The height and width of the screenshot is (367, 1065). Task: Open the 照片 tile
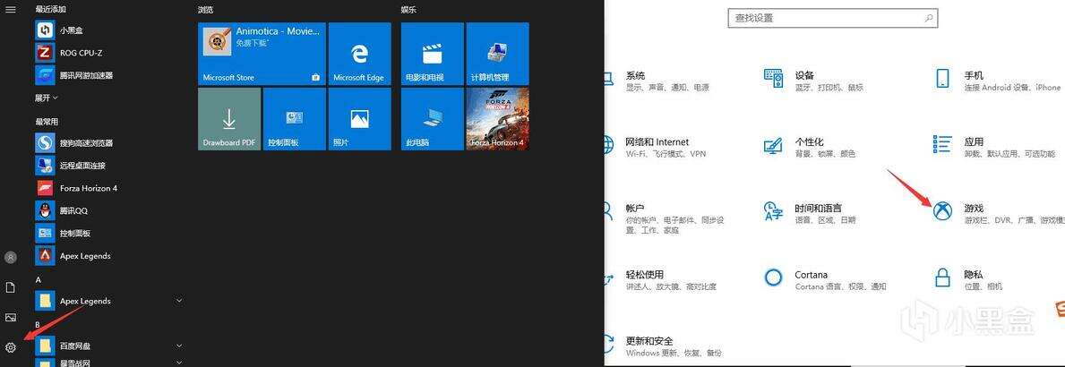pyautogui.click(x=359, y=119)
